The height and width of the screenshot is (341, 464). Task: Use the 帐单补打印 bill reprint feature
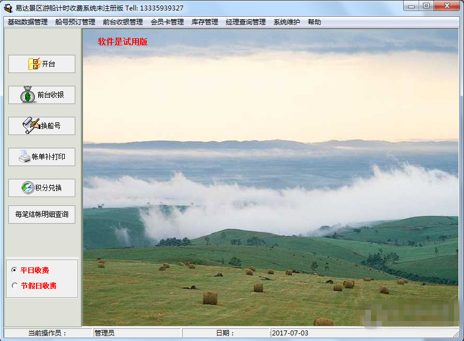pyautogui.click(x=42, y=157)
